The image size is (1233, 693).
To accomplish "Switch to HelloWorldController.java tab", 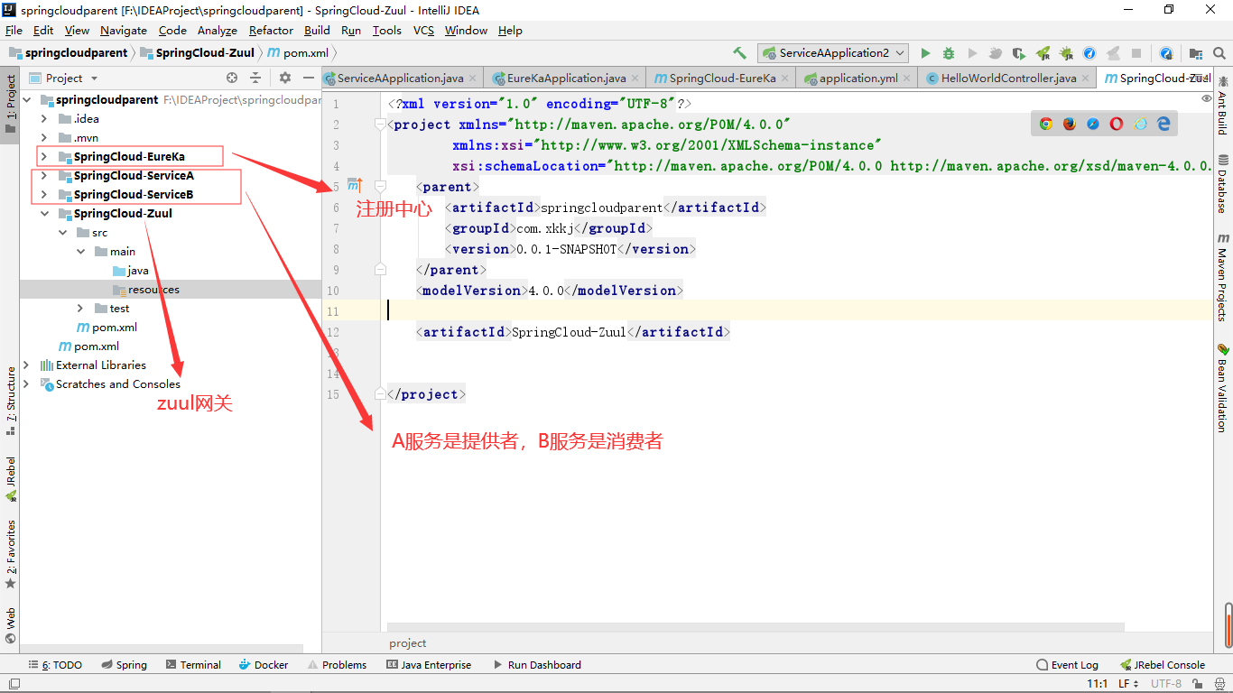I will click(x=1008, y=79).
